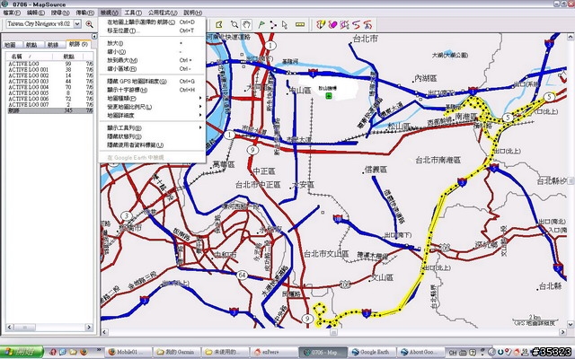
Task: Open the 工具(T) menu
Action: [x=133, y=13]
